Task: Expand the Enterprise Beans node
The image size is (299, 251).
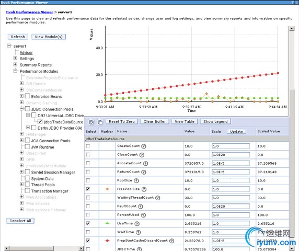Action: 21,96
